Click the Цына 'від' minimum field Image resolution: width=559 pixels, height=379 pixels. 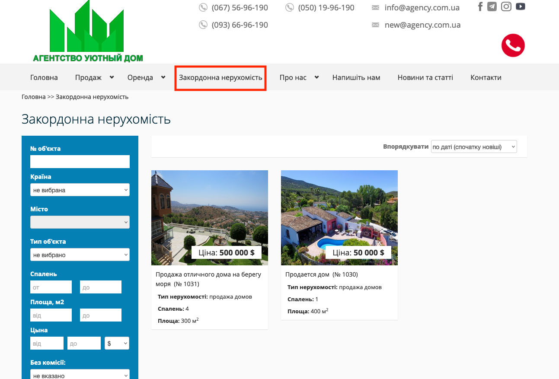[47, 343]
